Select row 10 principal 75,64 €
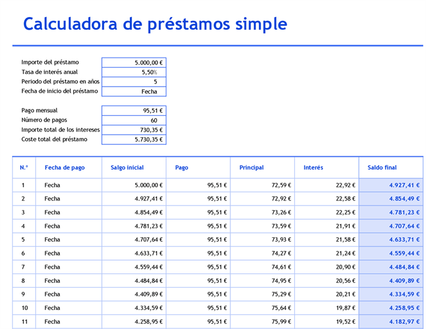The image size is (427, 329). (263, 308)
